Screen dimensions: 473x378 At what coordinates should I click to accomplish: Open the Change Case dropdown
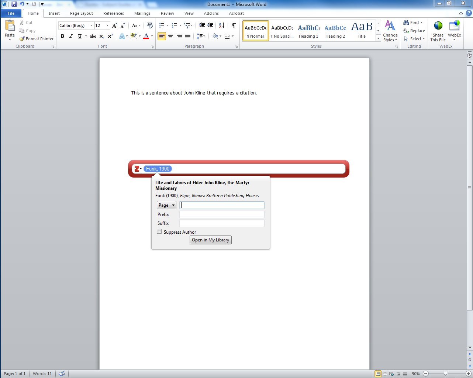136,25
